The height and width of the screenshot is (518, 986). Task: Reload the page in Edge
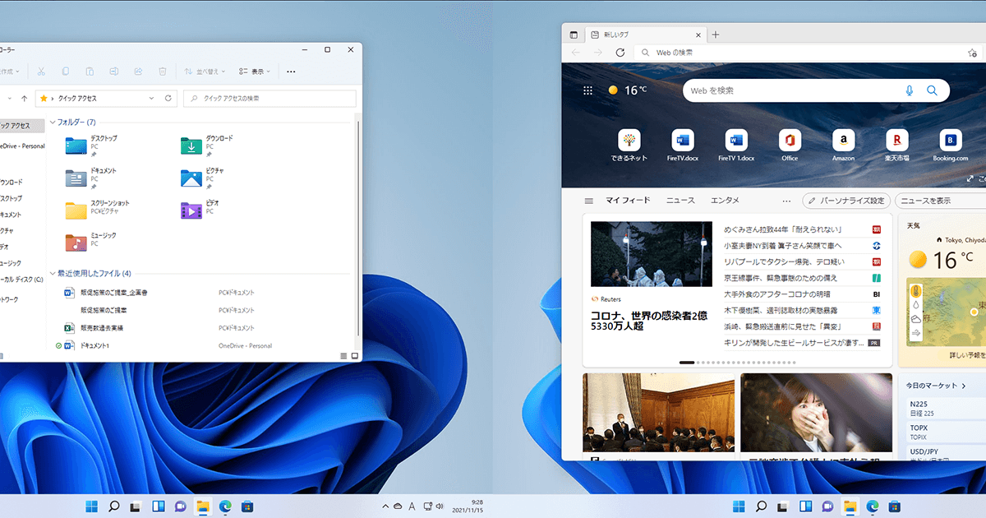[620, 53]
